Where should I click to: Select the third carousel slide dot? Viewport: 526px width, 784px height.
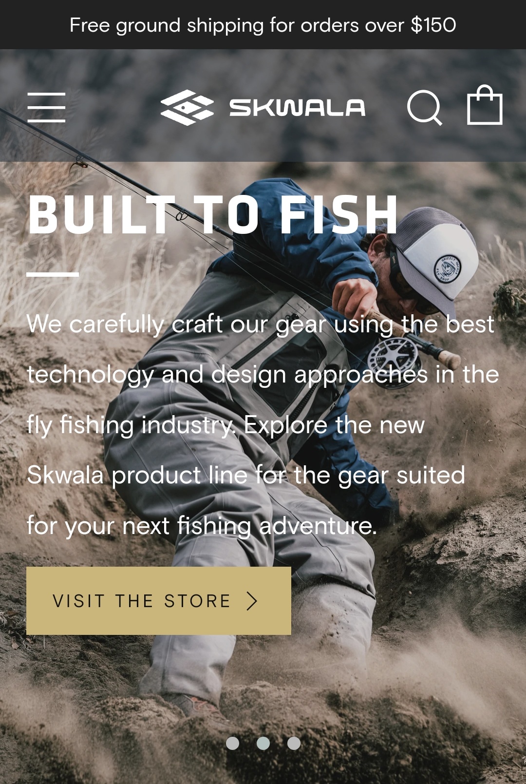point(294,743)
